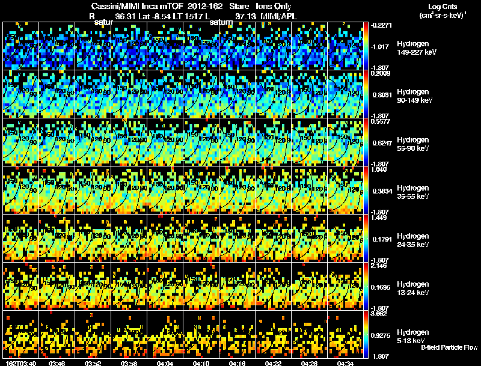Click the Hydrogen 13-24 keV label

(413, 288)
